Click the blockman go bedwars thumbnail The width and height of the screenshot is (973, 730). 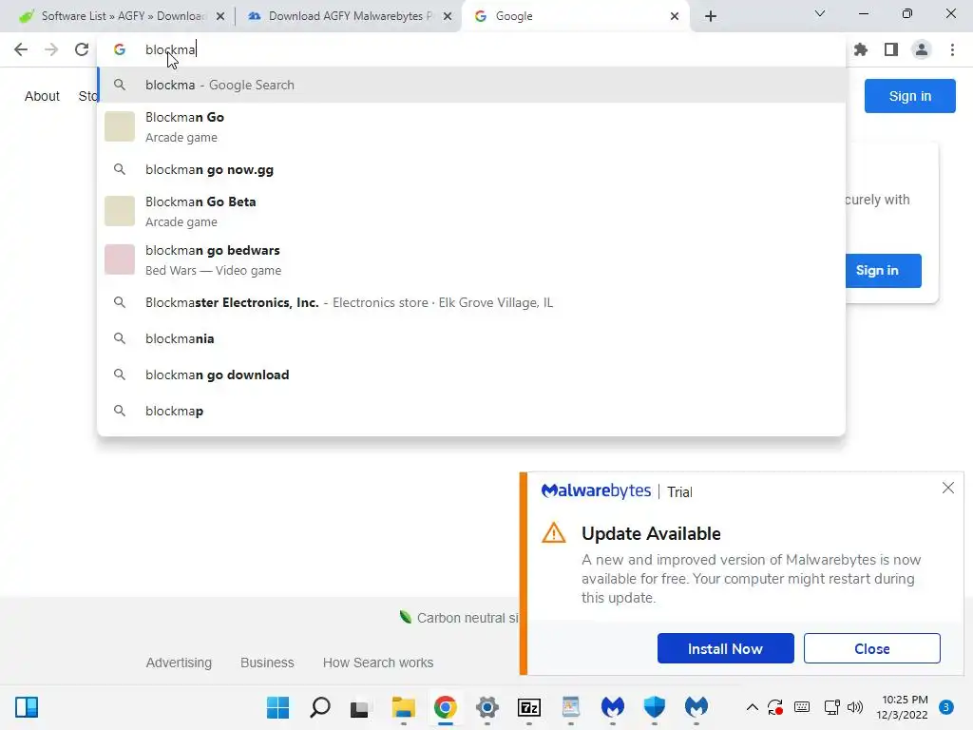click(120, 259)
